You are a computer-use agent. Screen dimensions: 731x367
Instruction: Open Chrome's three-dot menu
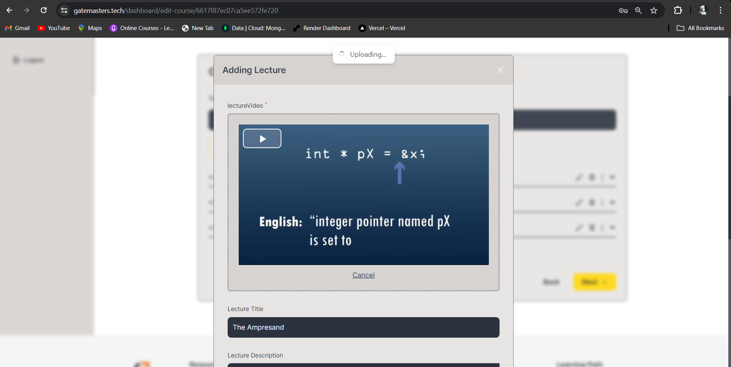click(x=720, y=10)
